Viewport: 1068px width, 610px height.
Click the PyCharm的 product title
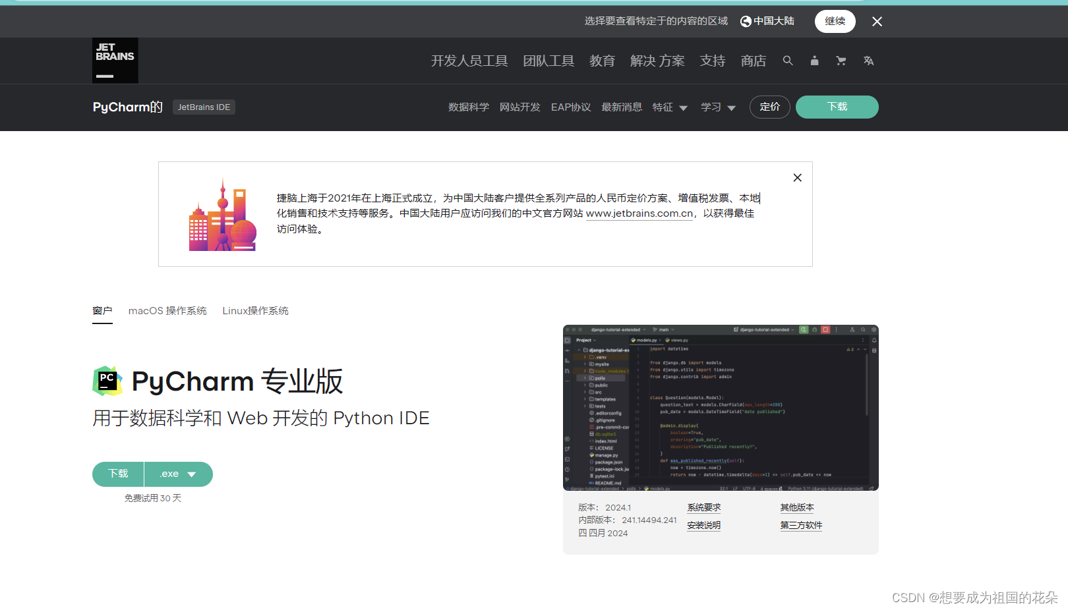[128, 107]
